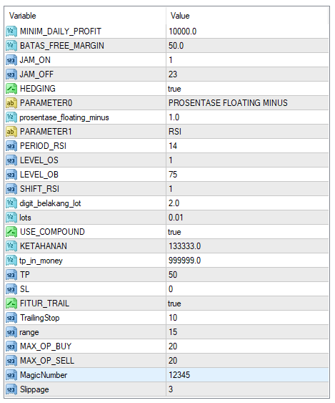The width and height of the screenshot is (335, 403).
Task: Select the TrailingStop value 10 cell
Action: click(x=247, y=318)
